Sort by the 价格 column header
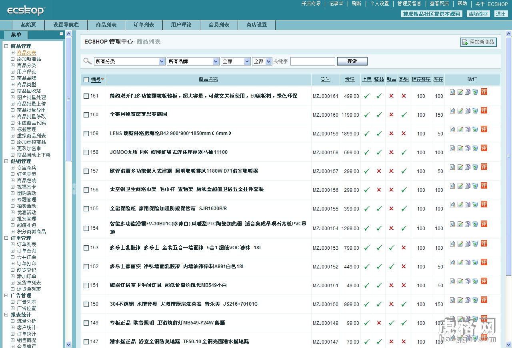 click(350, 79)
